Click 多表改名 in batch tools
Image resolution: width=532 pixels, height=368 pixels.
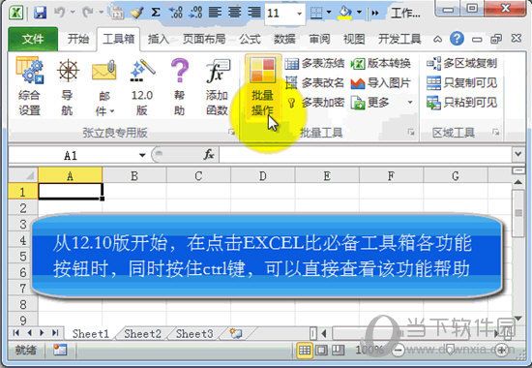314,82
